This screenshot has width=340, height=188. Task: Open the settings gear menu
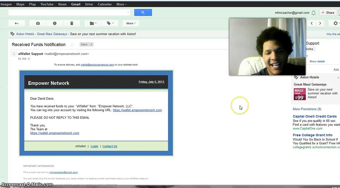click(336, 23)
